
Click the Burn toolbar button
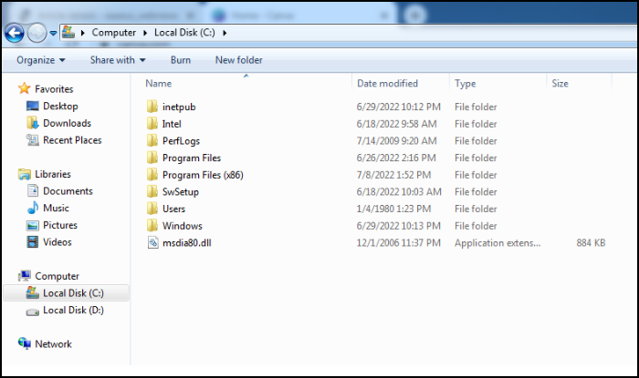tap(180, 60)
